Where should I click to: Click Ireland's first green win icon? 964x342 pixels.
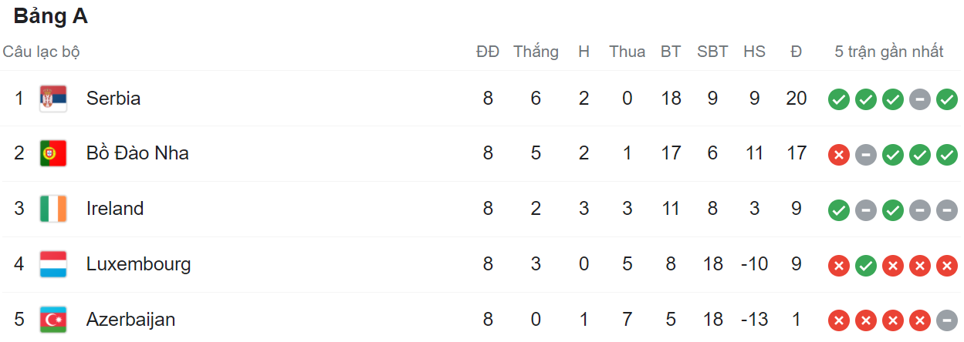[839, 210]
